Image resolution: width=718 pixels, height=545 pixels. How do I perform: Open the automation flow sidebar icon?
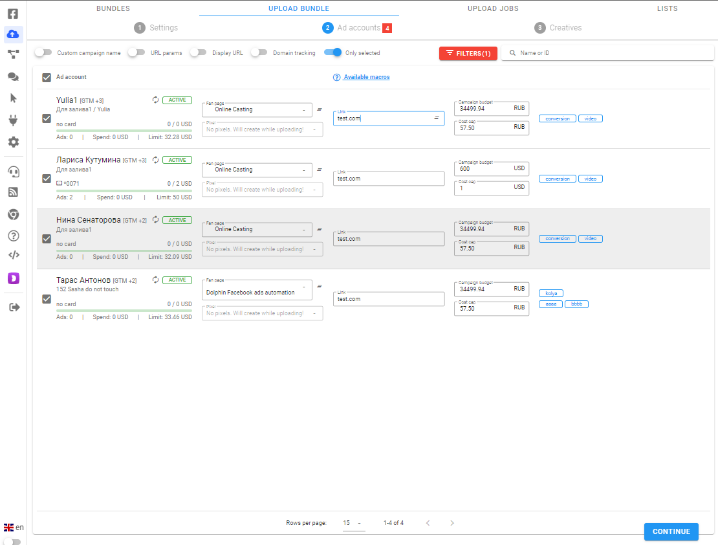pos(14,54)
